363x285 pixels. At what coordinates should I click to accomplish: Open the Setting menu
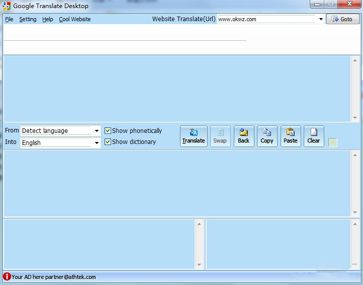[28, 19]
